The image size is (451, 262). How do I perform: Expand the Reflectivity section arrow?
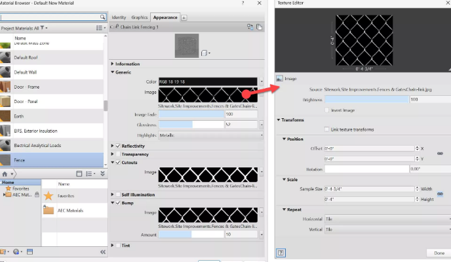[113, 146]
